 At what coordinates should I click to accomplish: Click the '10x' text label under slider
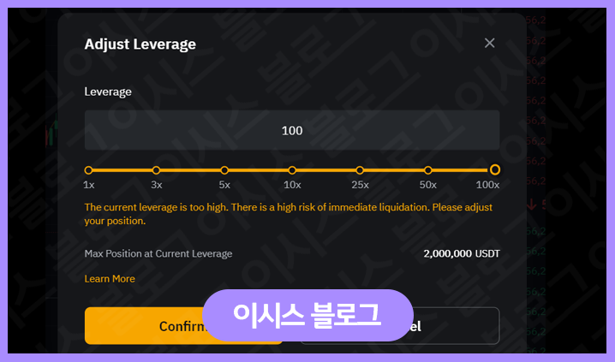tap(292, 185)
